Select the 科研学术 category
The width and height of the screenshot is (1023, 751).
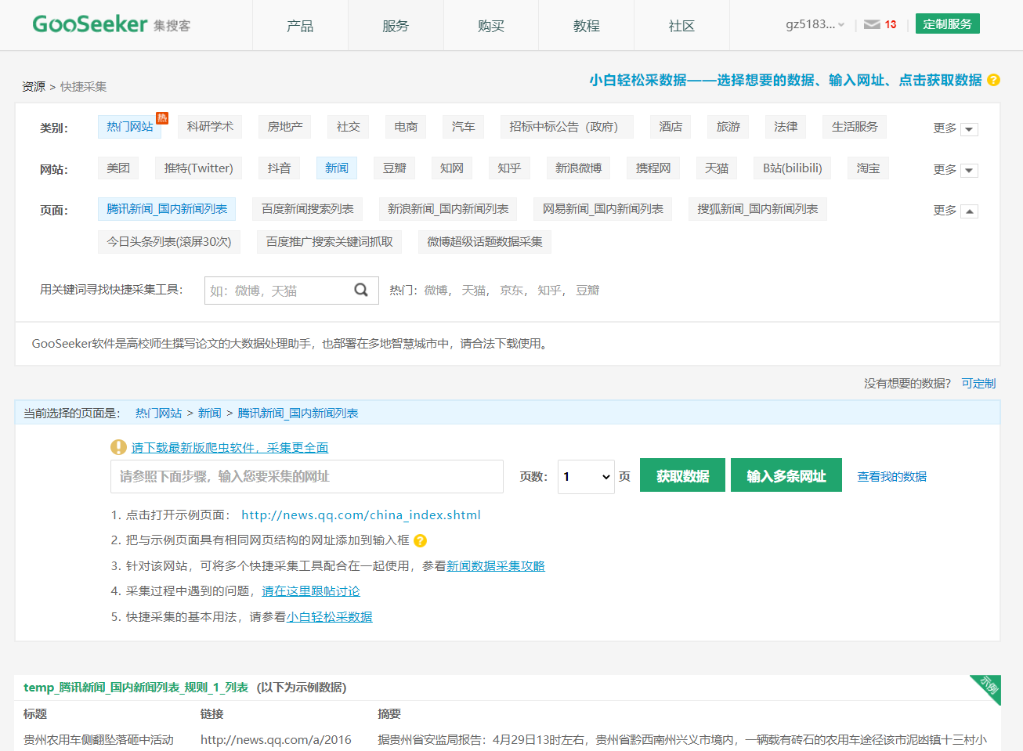pyautogui.click(x=210, y=127)
